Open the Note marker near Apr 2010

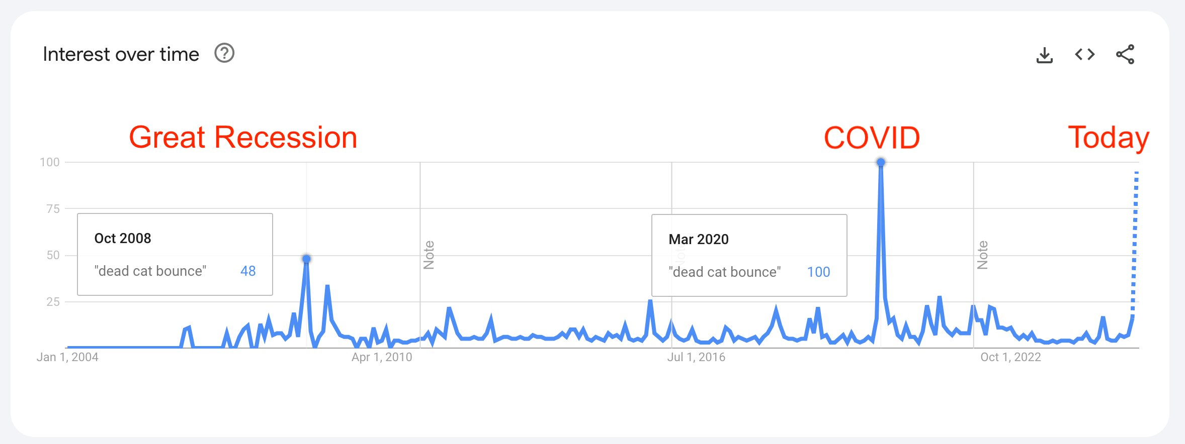(x=429, y=255)
